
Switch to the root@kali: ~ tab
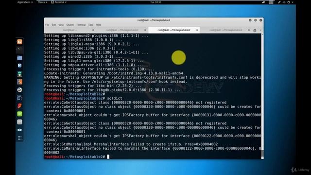pyautogui.click(x=70, y=30)
